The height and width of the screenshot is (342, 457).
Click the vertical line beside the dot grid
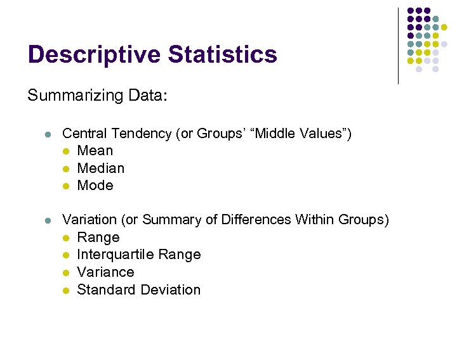(x=398, y=46)
